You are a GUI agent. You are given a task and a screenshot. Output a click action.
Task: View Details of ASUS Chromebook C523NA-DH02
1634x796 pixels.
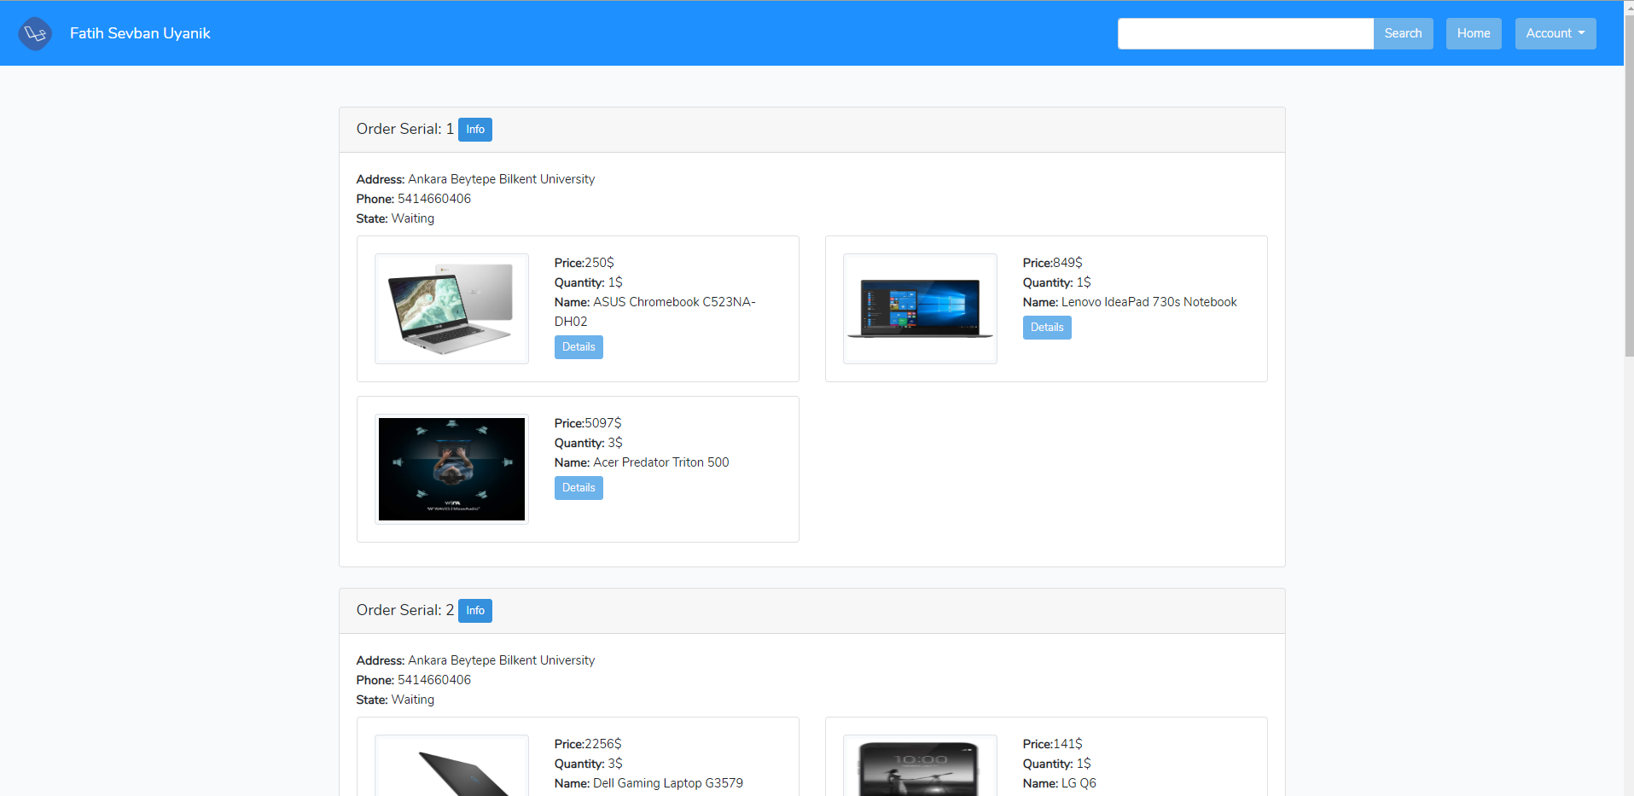point(579,347)
